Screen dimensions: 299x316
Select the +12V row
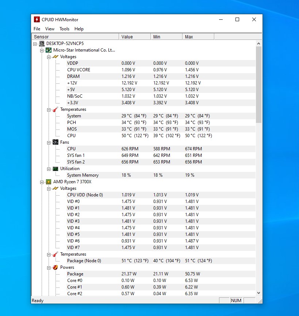click(161, 83)
